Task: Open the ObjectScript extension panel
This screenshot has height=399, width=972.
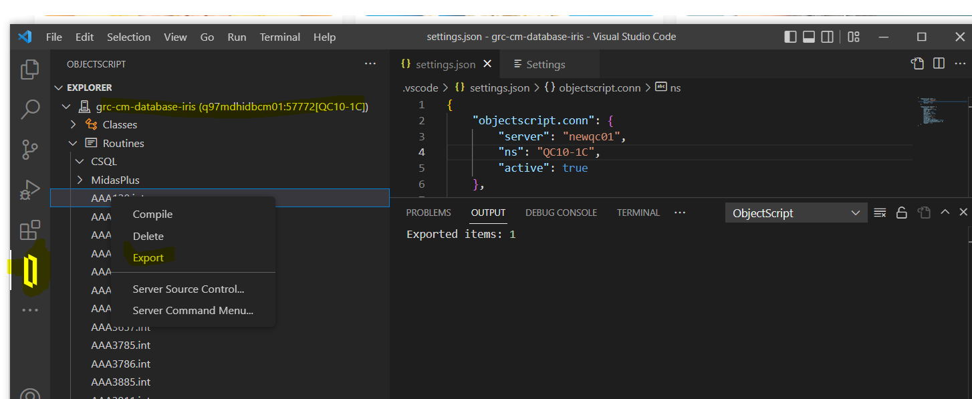Action: (x=29, y=270)
